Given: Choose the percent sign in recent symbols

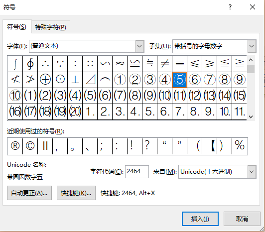Looking at the screenshot, I should click(x=240, y=146).
